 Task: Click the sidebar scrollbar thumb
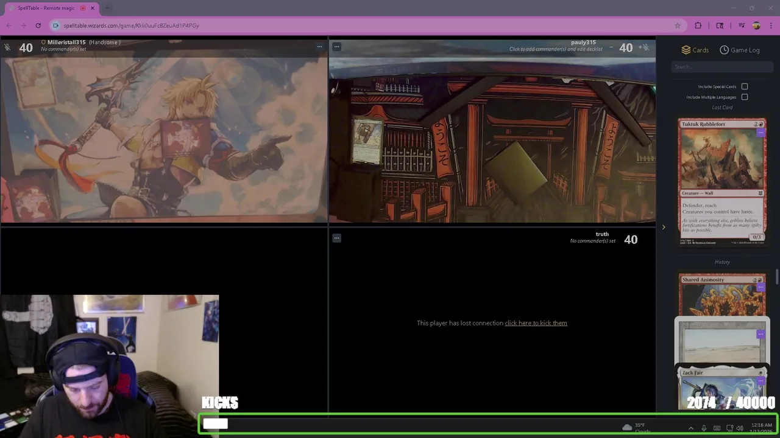click(x=777, y=277)
